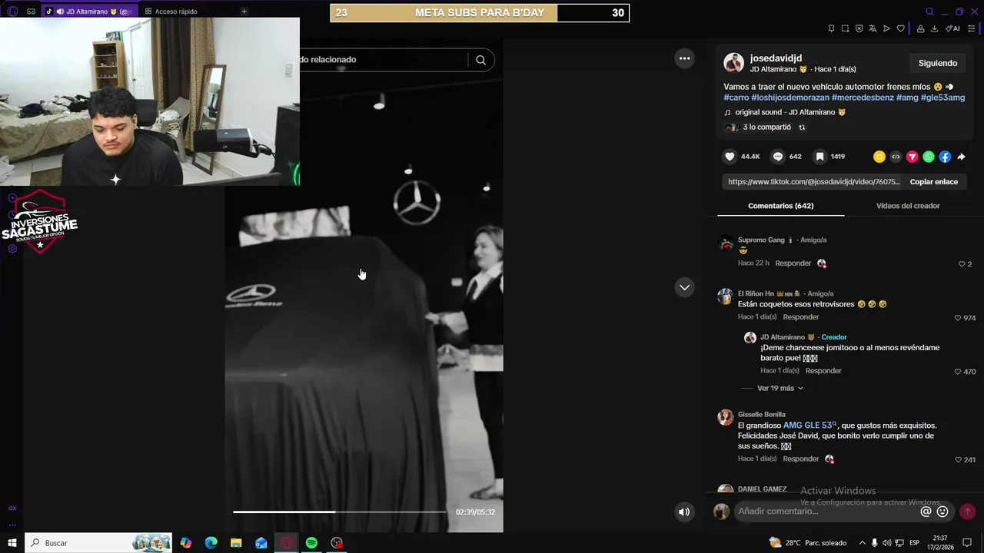Click the Añadir comentario input field
The width and height of the screenshot is (984, 553).
click(x=826, y=512)
